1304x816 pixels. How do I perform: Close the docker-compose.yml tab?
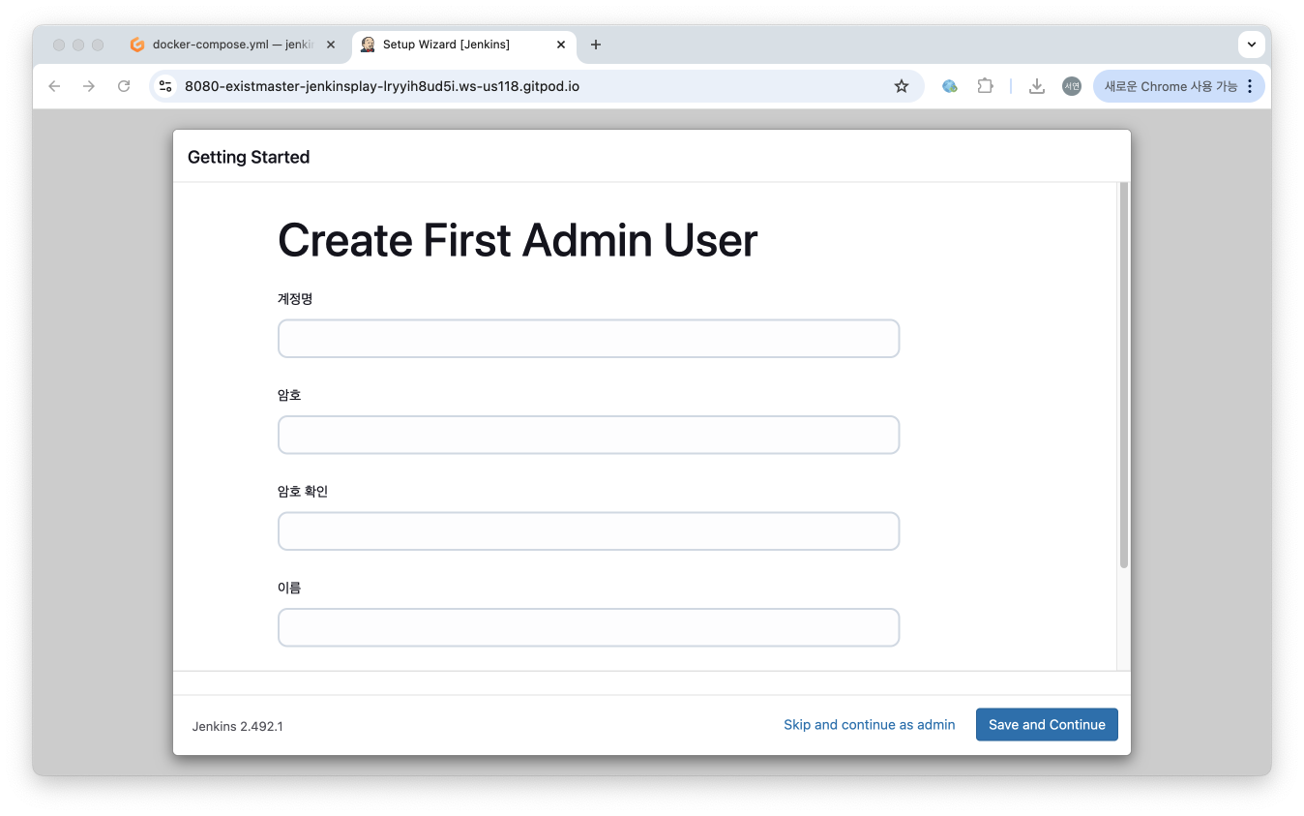point(331,45)
